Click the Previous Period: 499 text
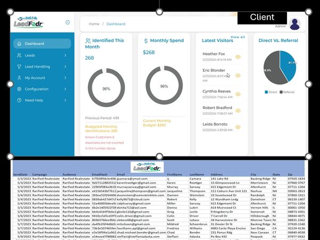The width and height of the screenshot is (320, 240). click(102, 118)
